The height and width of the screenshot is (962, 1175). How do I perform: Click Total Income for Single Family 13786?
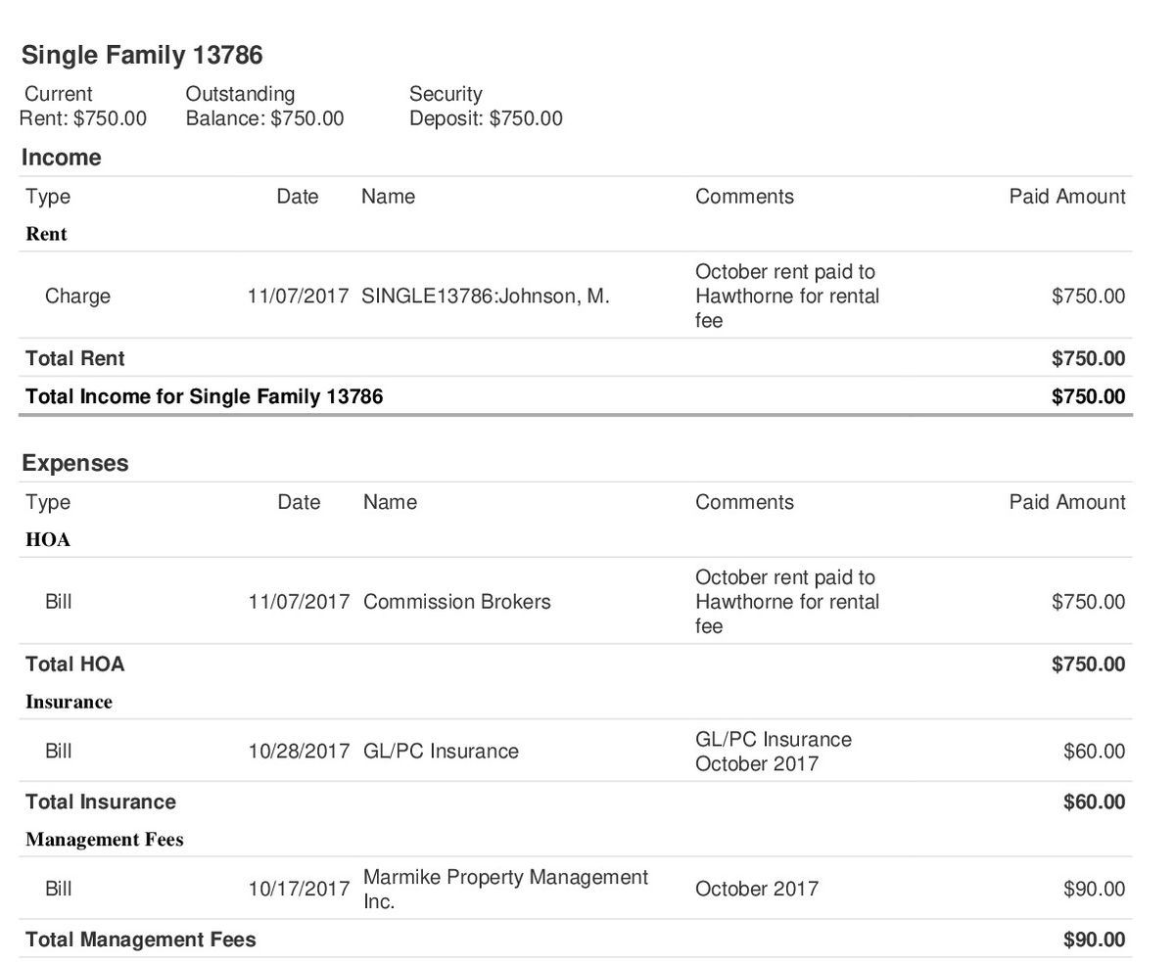pos(204,396)
